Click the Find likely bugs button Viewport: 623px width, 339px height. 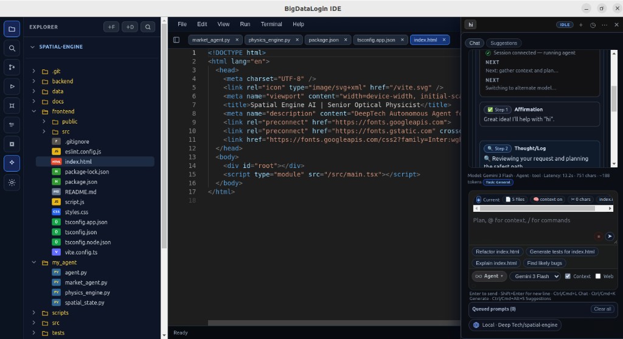click(545, 263)
